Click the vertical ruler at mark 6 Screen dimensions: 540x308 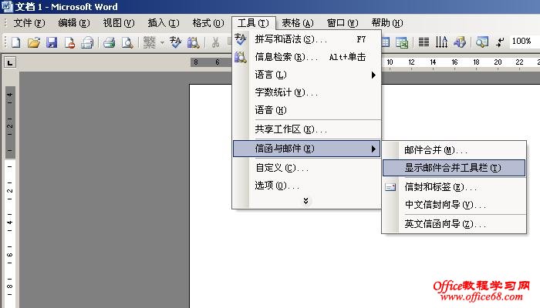point(10,255)
